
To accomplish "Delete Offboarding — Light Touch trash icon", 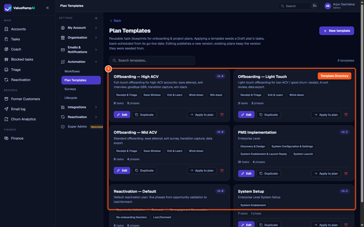I will pyautogui.click(x=346, y=115).
